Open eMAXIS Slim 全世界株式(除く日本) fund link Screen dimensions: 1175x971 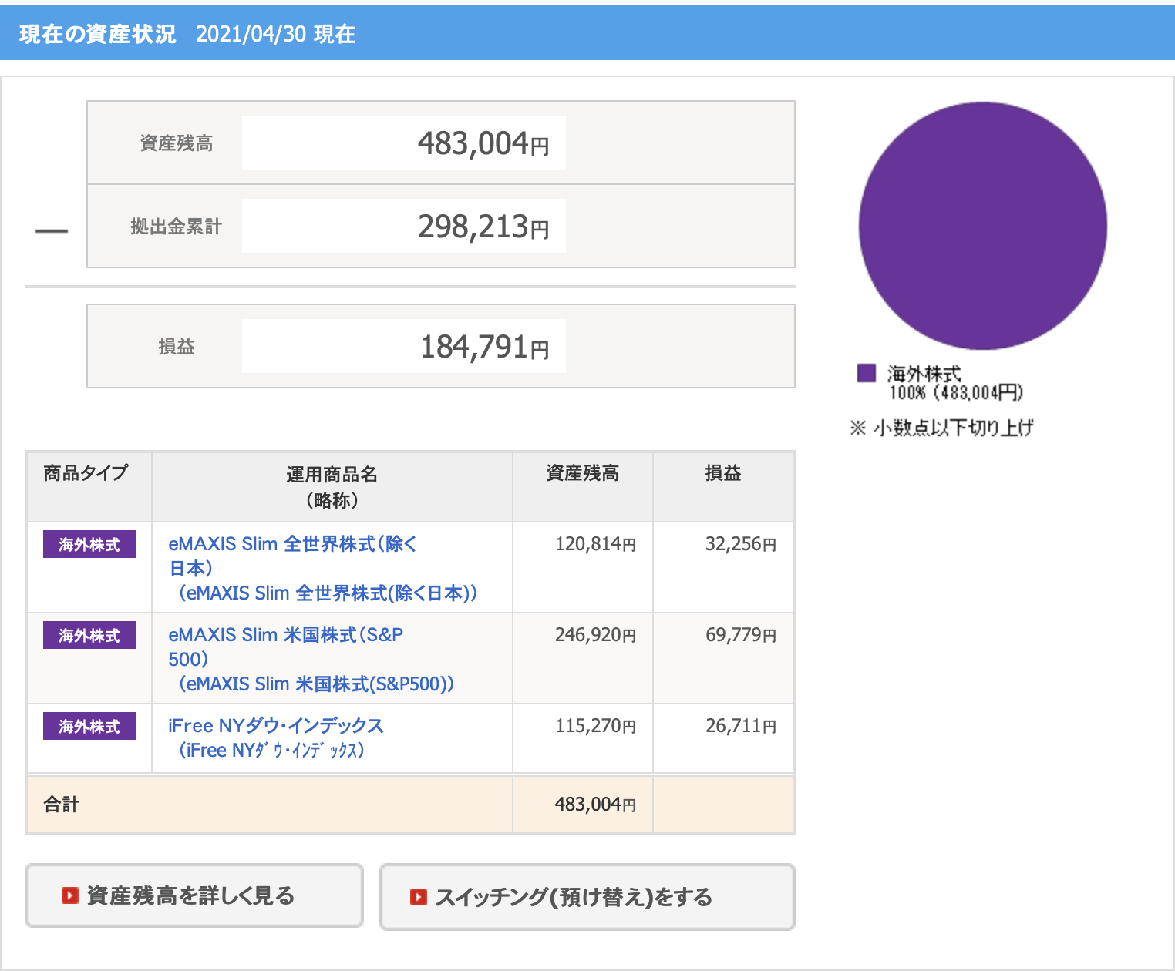[x=323, y=569]
